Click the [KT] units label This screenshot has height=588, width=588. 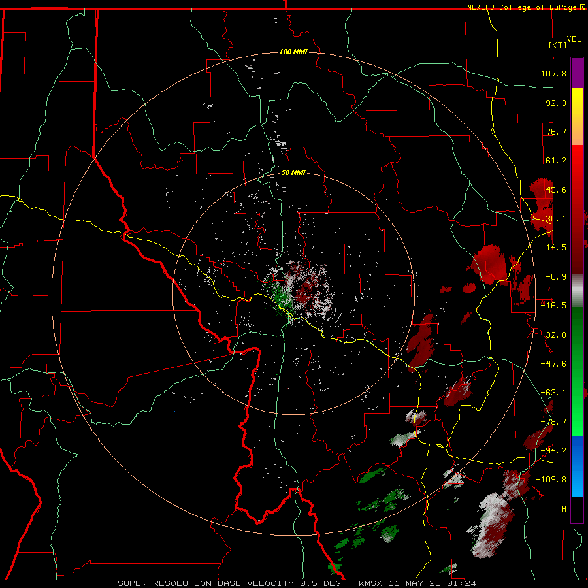click(558, 45)
